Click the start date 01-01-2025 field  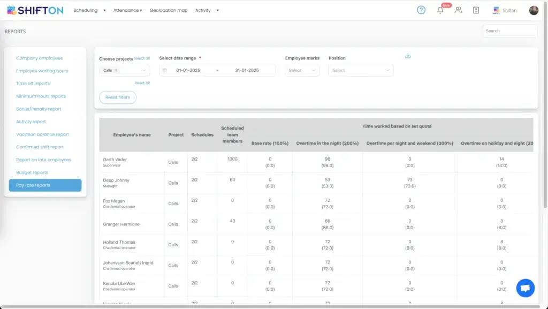188,70
